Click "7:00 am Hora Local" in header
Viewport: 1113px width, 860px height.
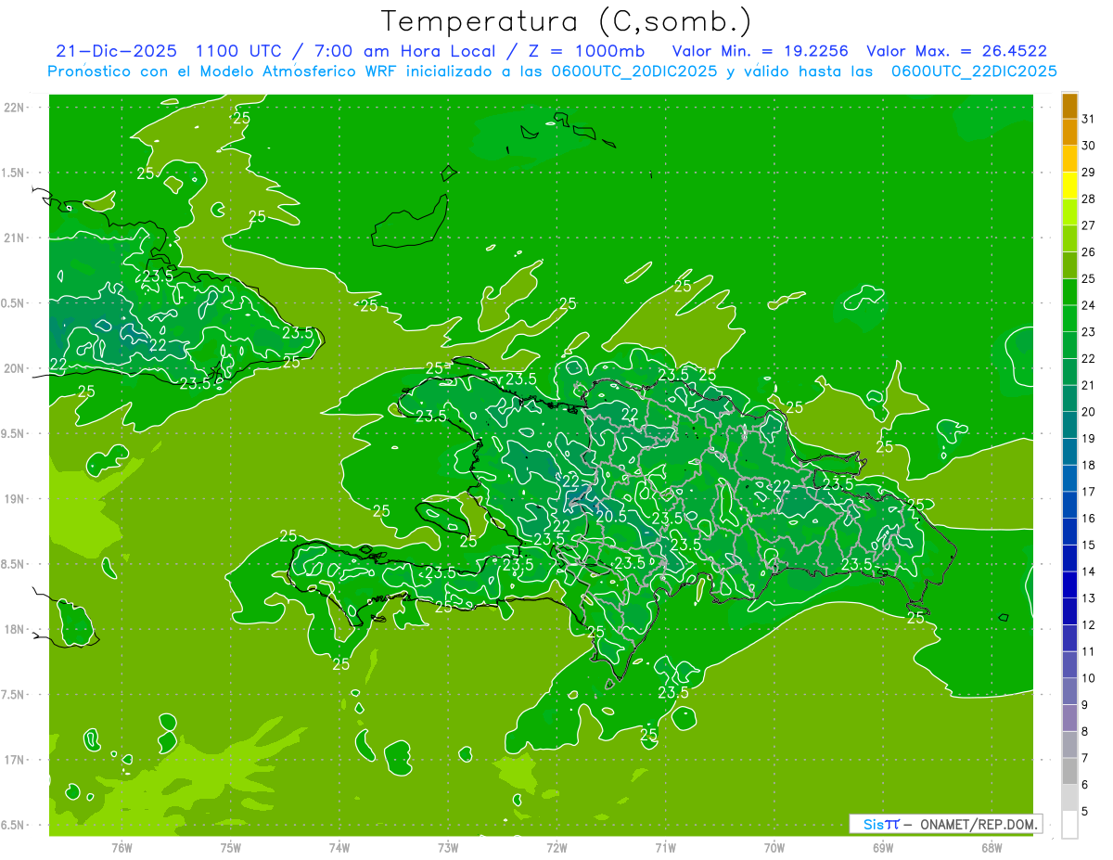(406, 52)
